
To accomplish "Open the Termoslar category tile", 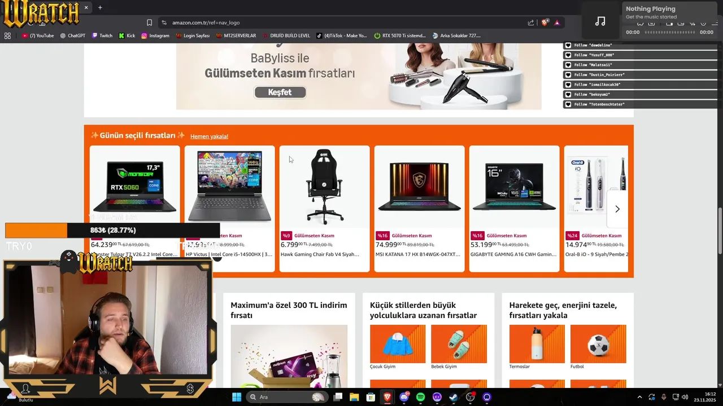I will pyautogui.click(x=537, y=344).
